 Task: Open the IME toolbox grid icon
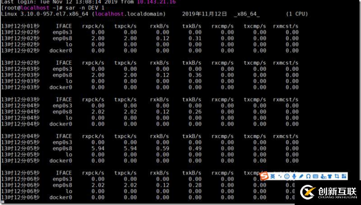[x=344, y=176]
